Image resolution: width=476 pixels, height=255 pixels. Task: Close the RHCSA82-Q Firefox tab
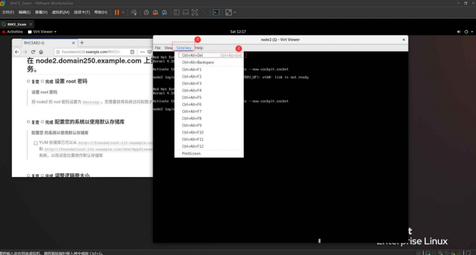point(73,43)
